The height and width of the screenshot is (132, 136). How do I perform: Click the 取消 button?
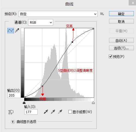[121, 22]
